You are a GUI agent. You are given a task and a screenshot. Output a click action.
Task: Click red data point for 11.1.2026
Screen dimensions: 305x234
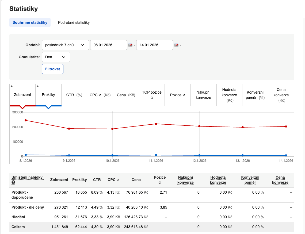[156, 124]
